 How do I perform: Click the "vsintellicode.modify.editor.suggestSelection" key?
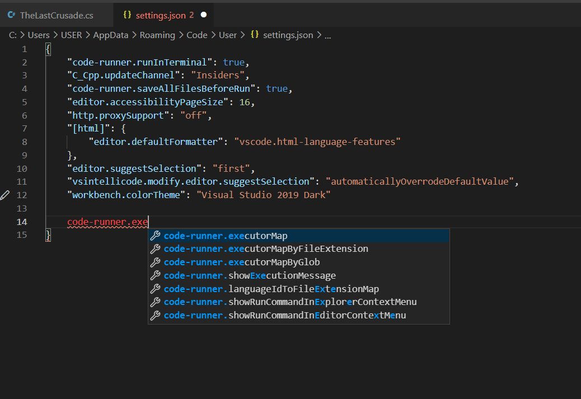191,181
